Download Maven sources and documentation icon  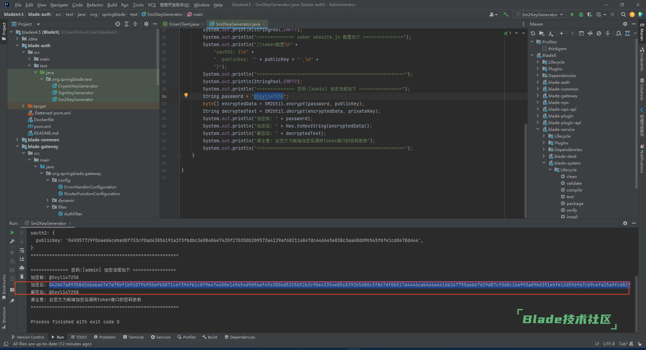click(x=551, y=33)
